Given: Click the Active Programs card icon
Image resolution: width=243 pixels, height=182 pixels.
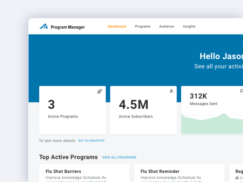Looking at the screenshot, I should (100, 91).
